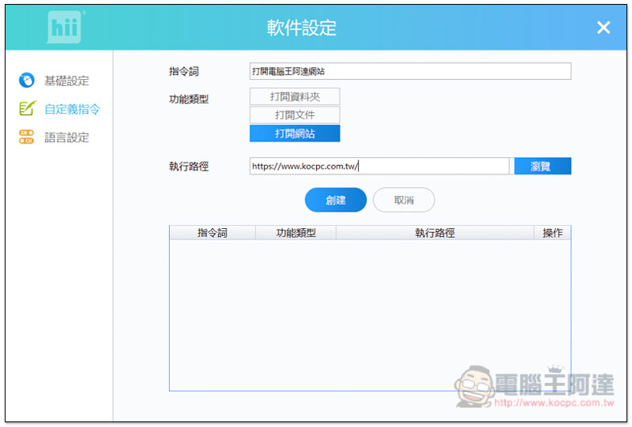Click the 取消 cancel button

click(x=404, y=200)
